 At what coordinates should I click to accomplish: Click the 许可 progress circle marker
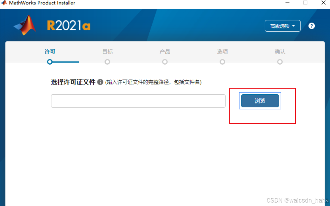pyautogui.click(x=50, y=62)
